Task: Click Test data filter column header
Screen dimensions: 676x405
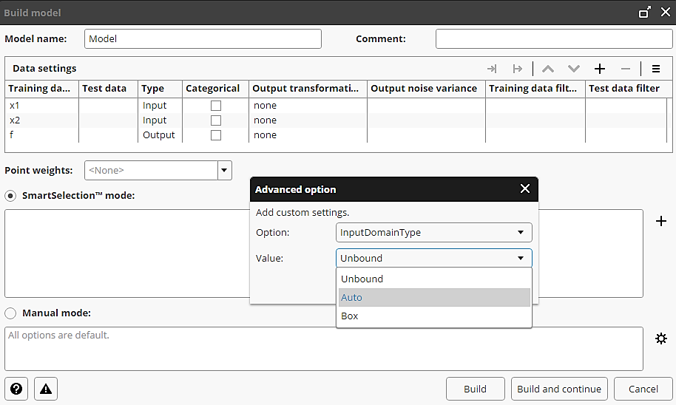Action: (x=629, y=89)
